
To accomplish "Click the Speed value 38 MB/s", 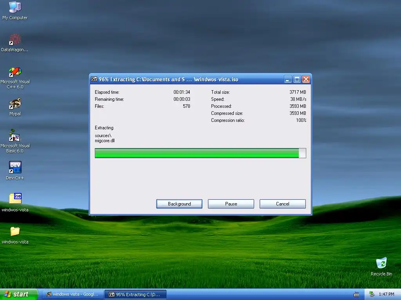I will point(298,99).
